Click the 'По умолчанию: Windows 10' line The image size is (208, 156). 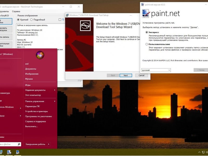30,30
